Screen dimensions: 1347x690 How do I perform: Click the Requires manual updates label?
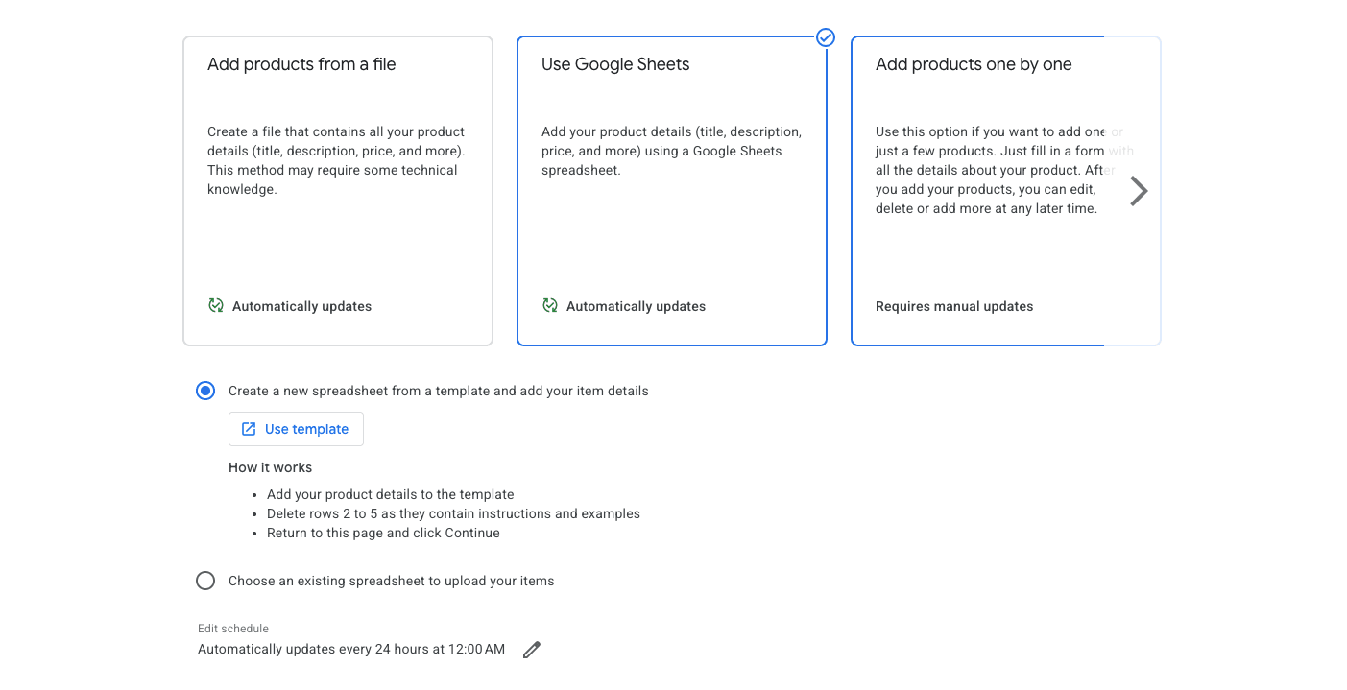click(953, 305)
